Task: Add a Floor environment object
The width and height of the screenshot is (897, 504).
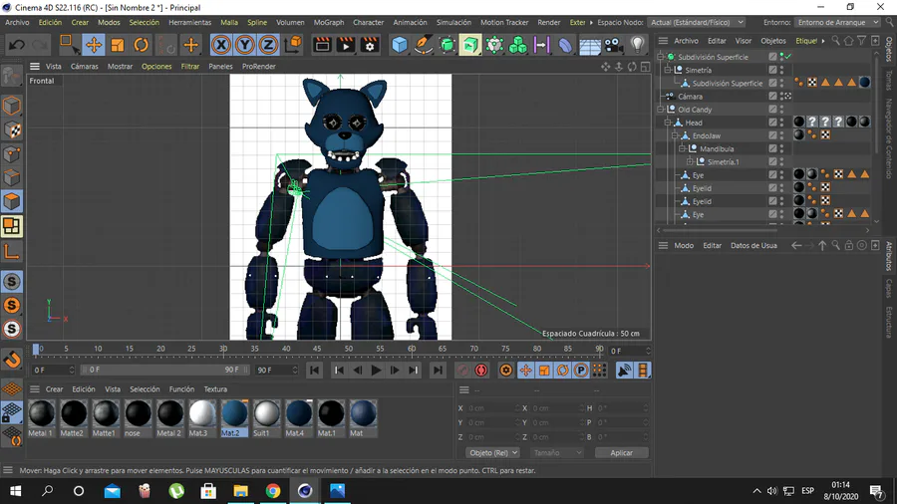Action: tap(590, 45)
